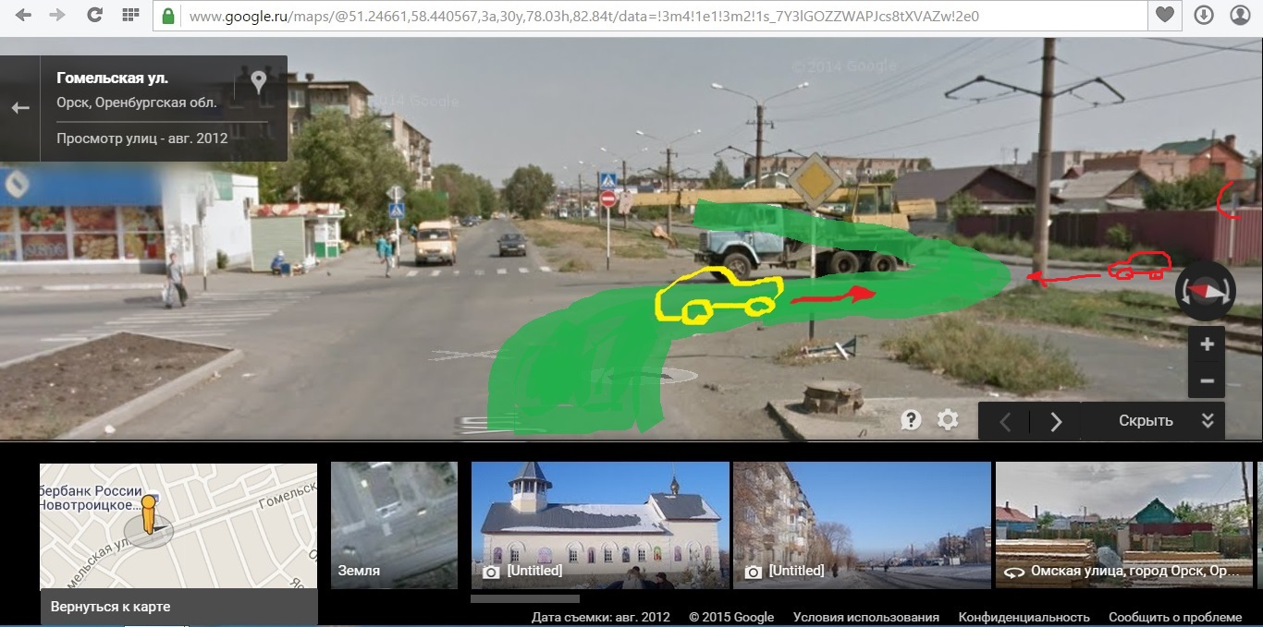Open the user profile icon
1263x627 pixels.
[x=1240, y=16]
